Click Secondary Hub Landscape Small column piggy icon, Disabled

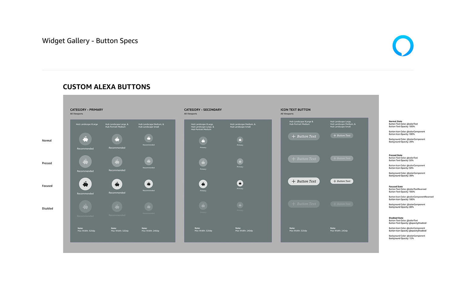(240, 205)
